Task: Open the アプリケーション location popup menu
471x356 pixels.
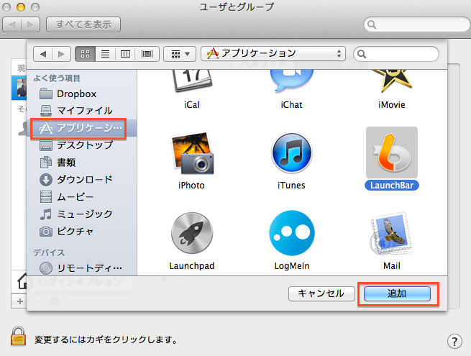Action: click(273, 54)
